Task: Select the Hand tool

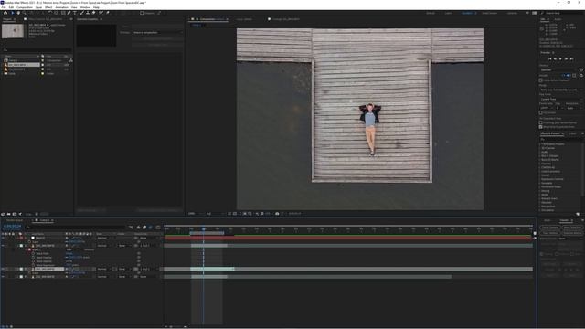Action: 18,13
